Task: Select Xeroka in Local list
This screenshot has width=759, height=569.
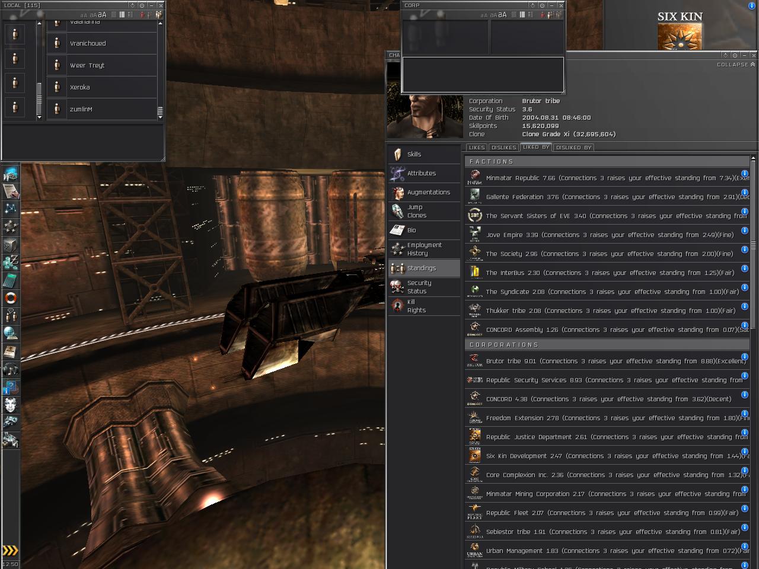Action: click(101, 87)
